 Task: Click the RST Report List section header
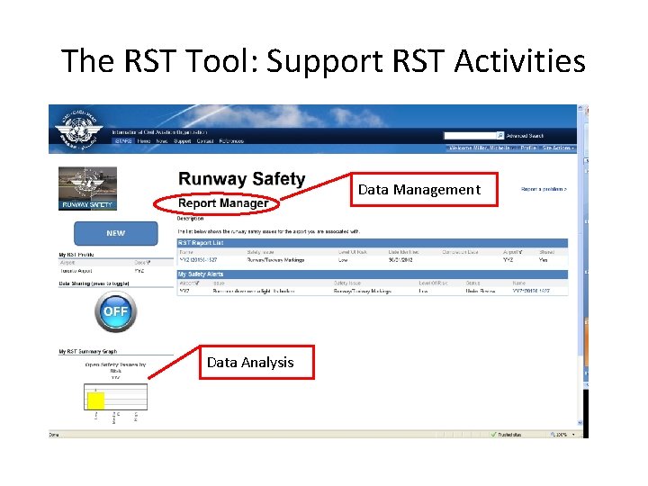tap(373, 243)
